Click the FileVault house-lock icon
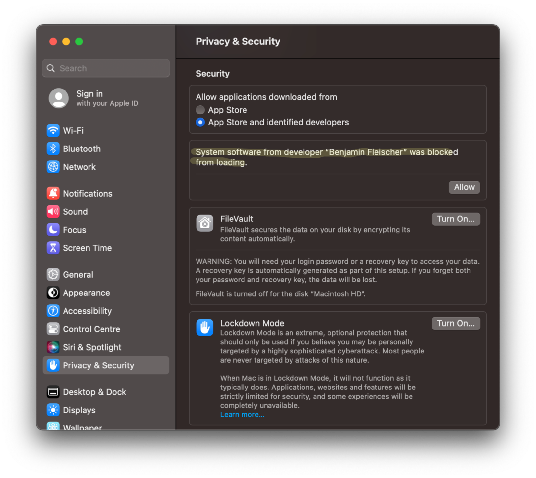Image resolution: width=536 pixels, height=478 pixels. pos(205,223)
